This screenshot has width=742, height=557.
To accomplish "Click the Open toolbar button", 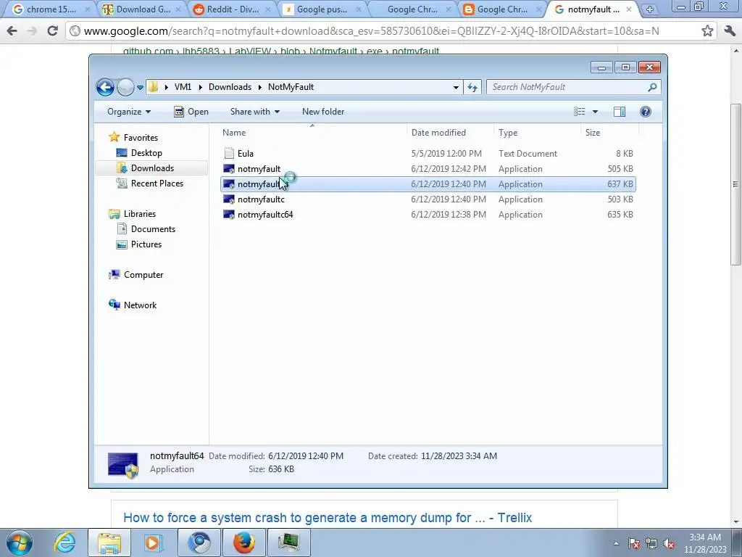I will [x=191, y=112].
